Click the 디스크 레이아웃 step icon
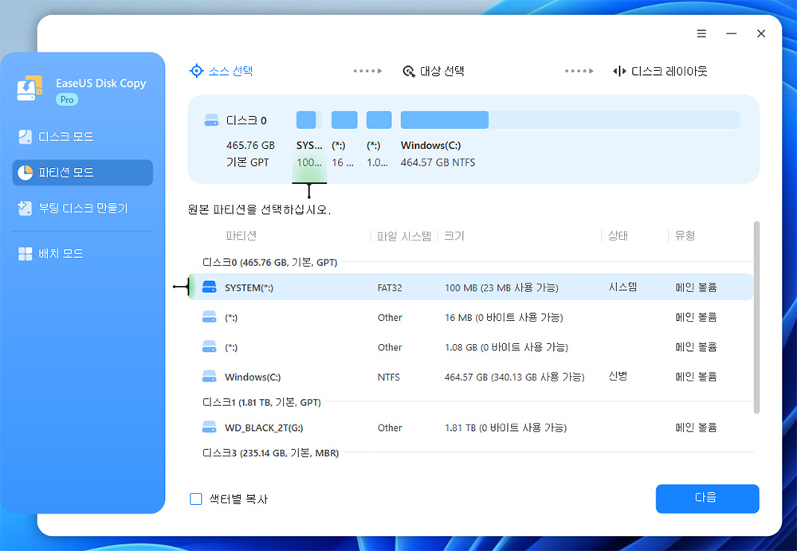The image size is (797, 551). 619,71
